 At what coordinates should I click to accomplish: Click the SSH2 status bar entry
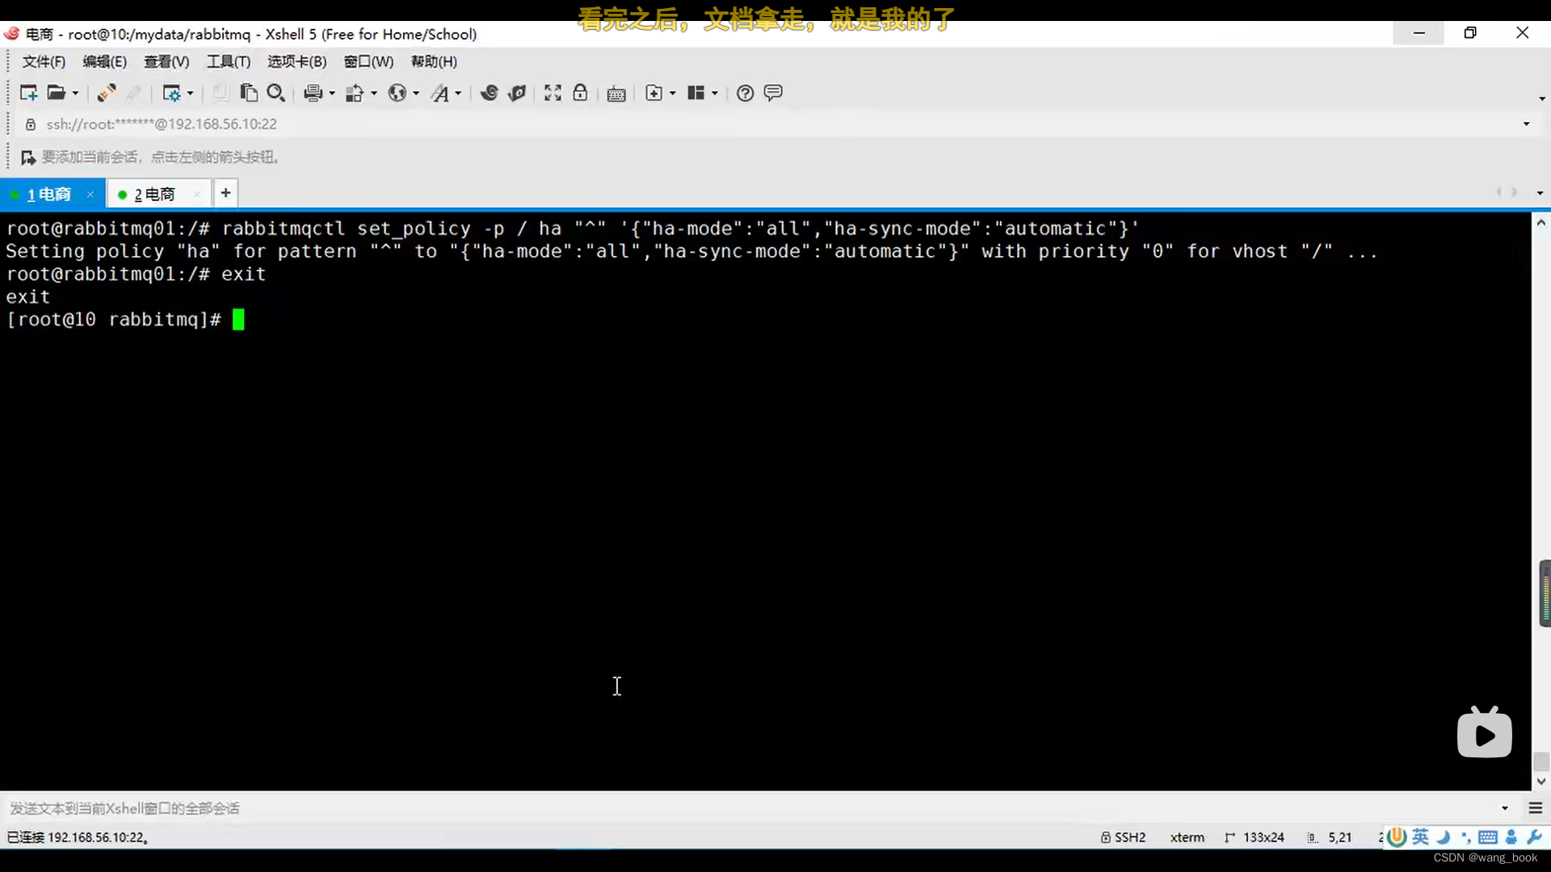(1123, 837)
